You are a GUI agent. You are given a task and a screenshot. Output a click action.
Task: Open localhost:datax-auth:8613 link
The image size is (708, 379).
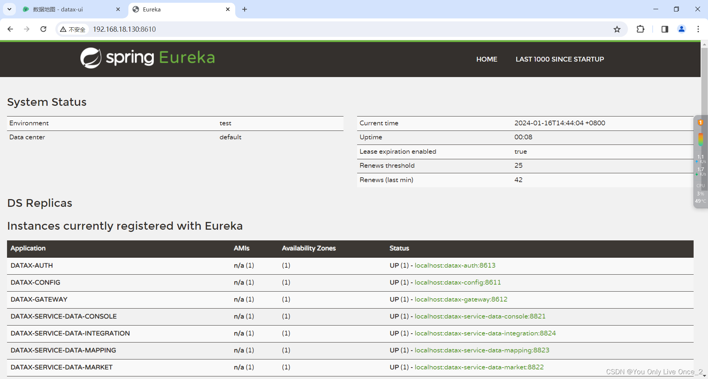tap(455, 265)
